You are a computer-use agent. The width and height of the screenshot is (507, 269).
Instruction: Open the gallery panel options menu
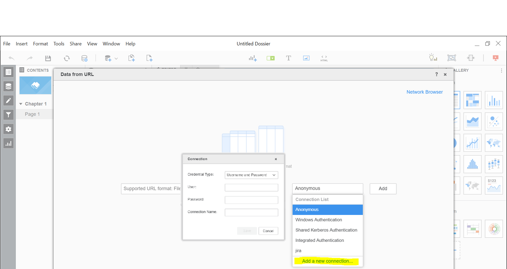502,71
